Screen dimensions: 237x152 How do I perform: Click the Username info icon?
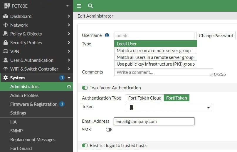point(107,35)
